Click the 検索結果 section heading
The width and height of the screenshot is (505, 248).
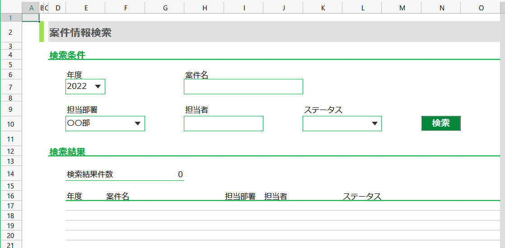coord(67,152)
